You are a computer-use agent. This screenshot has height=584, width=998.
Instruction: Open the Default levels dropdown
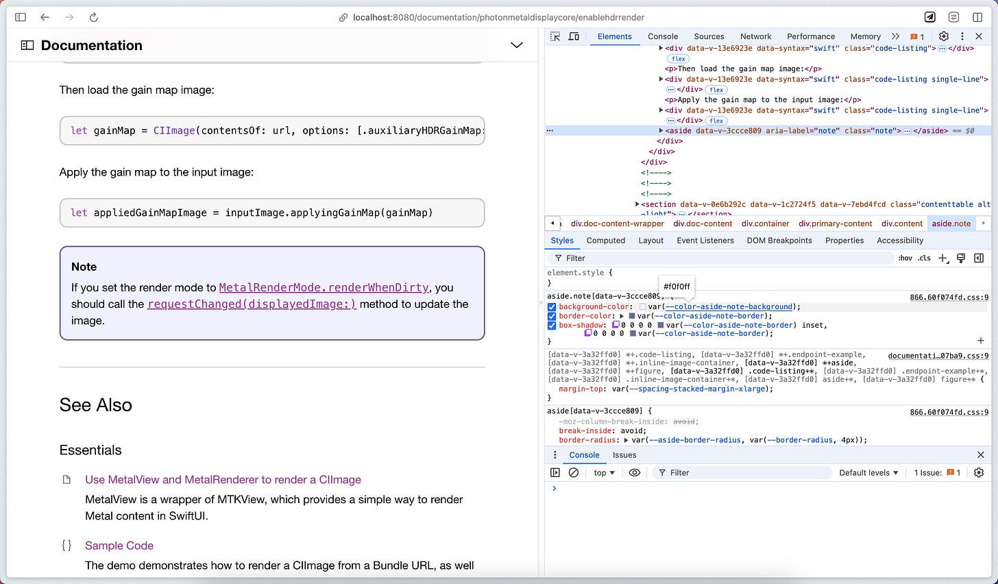[x=868, y=473]
